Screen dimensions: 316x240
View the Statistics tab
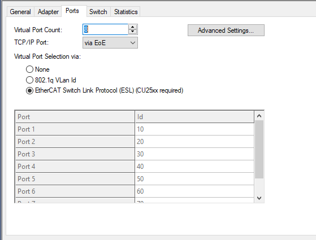[x=125, y=12]
